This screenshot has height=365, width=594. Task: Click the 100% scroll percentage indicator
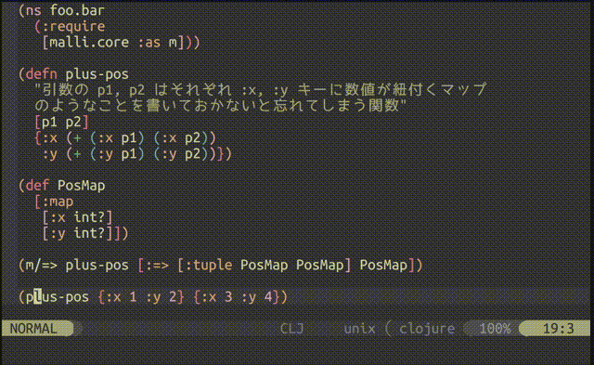495,328
